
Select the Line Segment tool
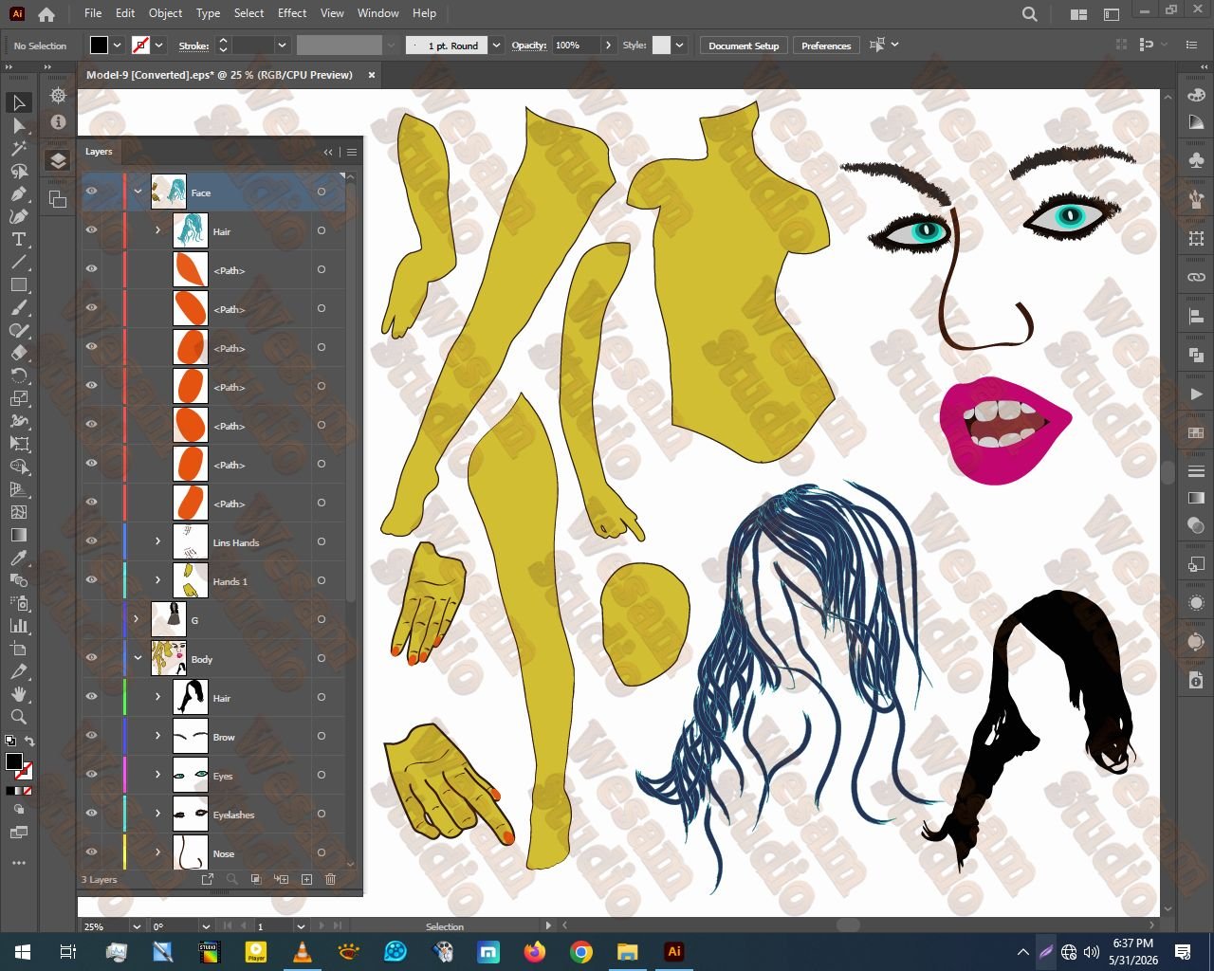pos(19,262)
